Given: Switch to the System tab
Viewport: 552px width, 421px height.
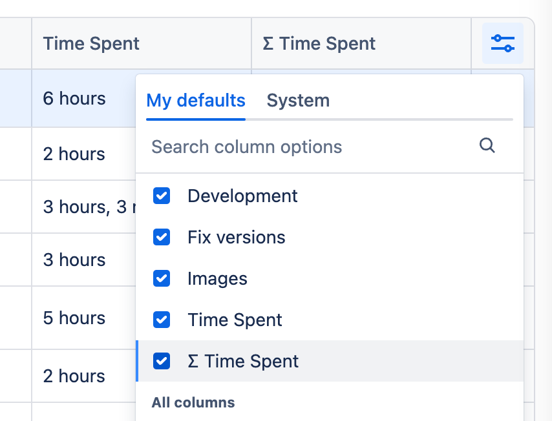Looking at the screenshot, I should point(298,101).
